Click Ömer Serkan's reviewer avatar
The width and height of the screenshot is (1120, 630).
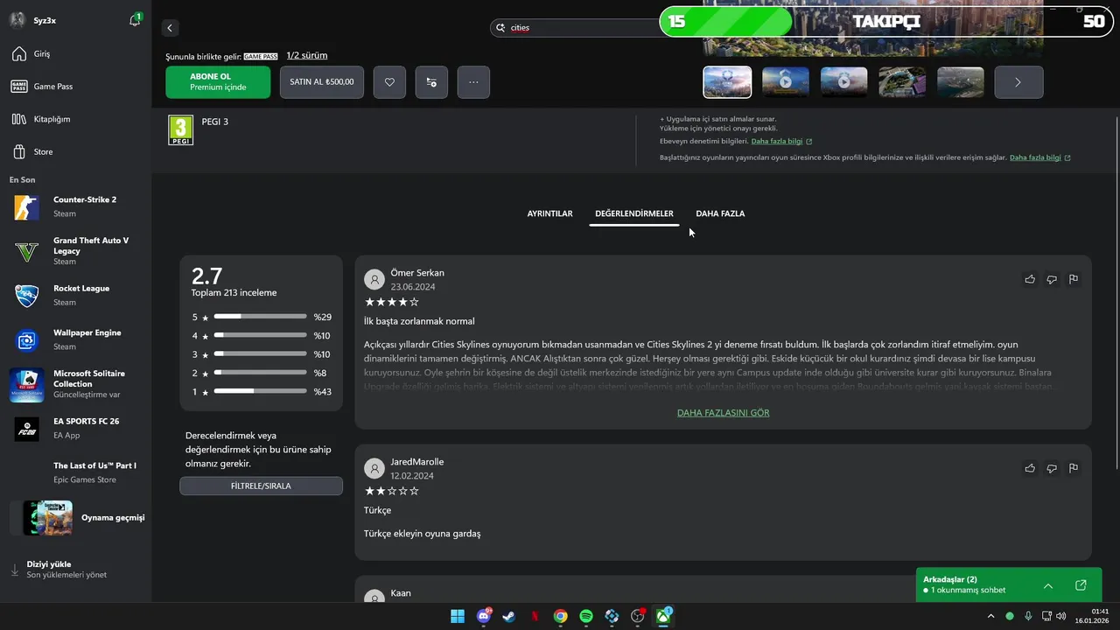374,279
